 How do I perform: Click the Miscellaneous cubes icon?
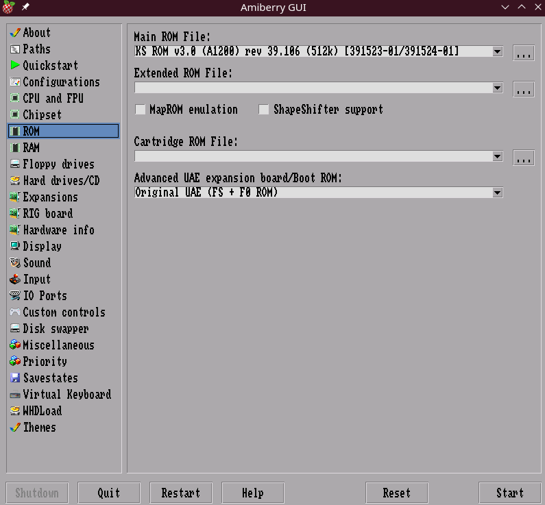tap(15, 345)
